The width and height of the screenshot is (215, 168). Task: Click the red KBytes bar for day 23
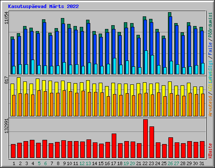pyautogui.click(x=152, y=142)
